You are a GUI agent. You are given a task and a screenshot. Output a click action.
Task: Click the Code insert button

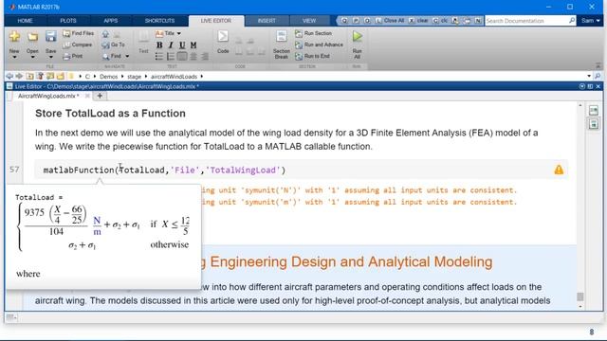[x=223, y=42]
